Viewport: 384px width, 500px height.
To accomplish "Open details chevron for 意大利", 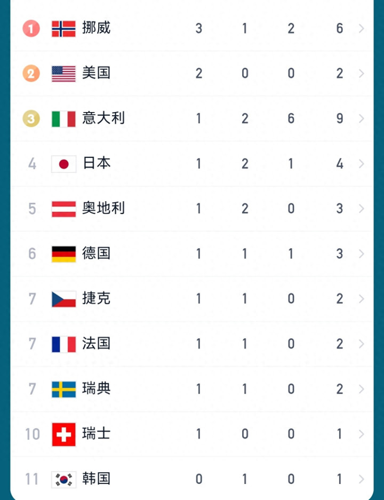I will coord(361,118).
